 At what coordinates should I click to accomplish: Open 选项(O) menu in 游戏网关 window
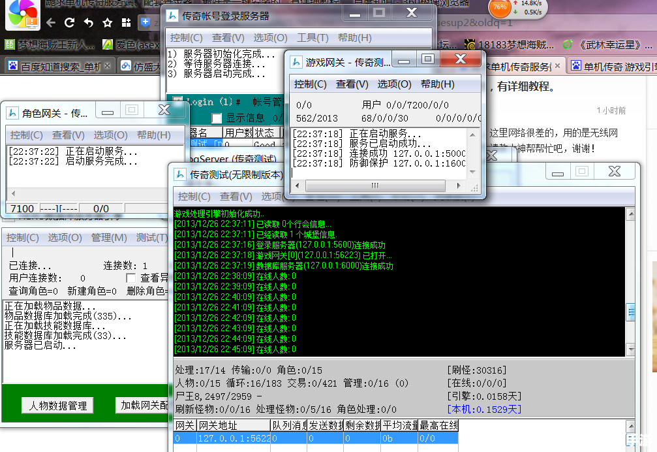[394, 84]
